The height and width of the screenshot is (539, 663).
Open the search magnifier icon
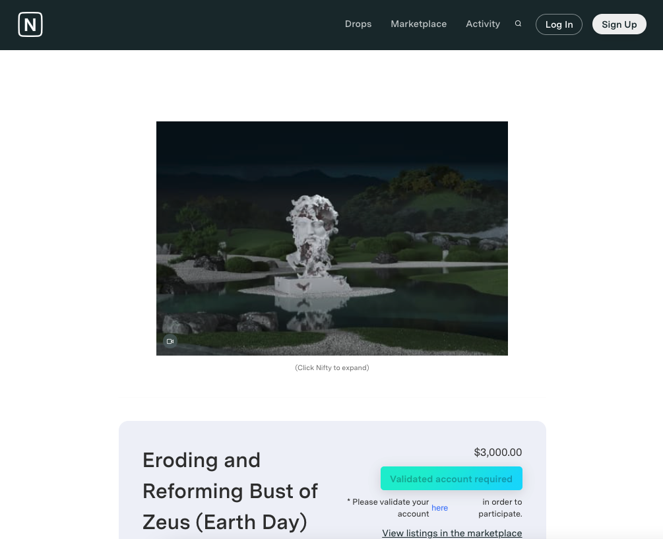[x=518, y=24]
